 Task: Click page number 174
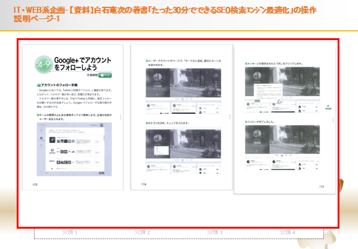[143, 184]
